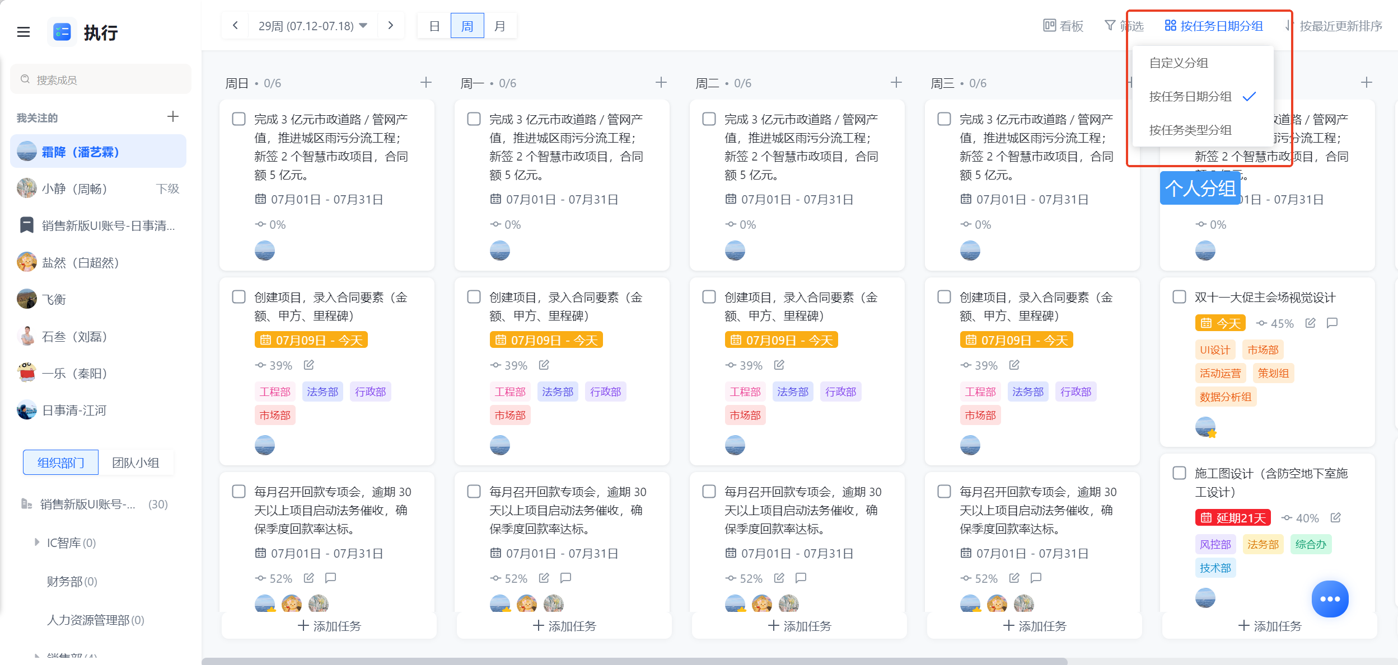This screenshot has height=665, width=1398.
Task: Add a member under 我关注的
Action: point(173,116)
